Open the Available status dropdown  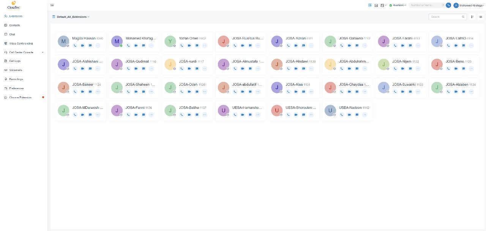click(398, 5)
